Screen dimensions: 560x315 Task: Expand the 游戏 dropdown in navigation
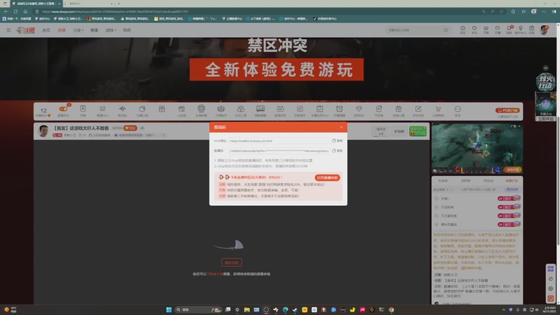click(111, 30)
